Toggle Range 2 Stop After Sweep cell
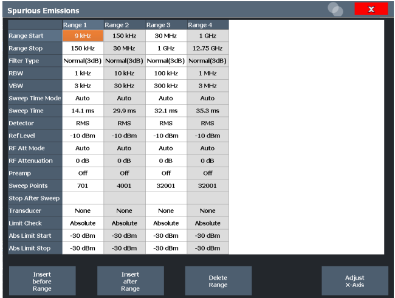The image size is (395, 298). click(x=125, y=198)
